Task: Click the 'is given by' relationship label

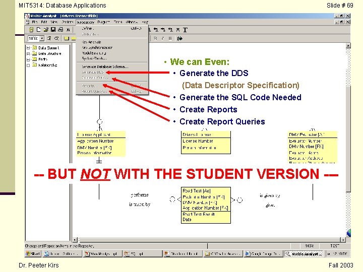Action: point(270,195)
